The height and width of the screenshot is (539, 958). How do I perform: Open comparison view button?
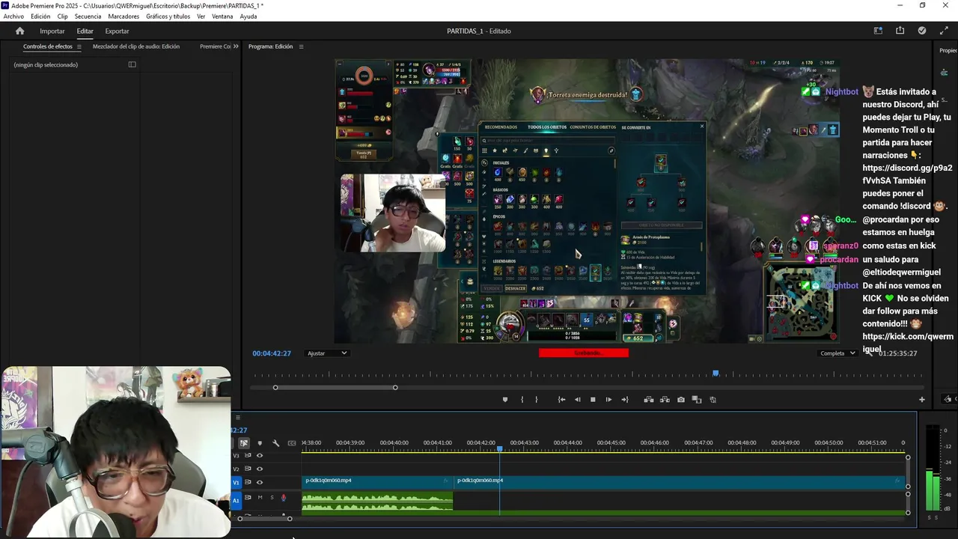(x=696, y=400)
